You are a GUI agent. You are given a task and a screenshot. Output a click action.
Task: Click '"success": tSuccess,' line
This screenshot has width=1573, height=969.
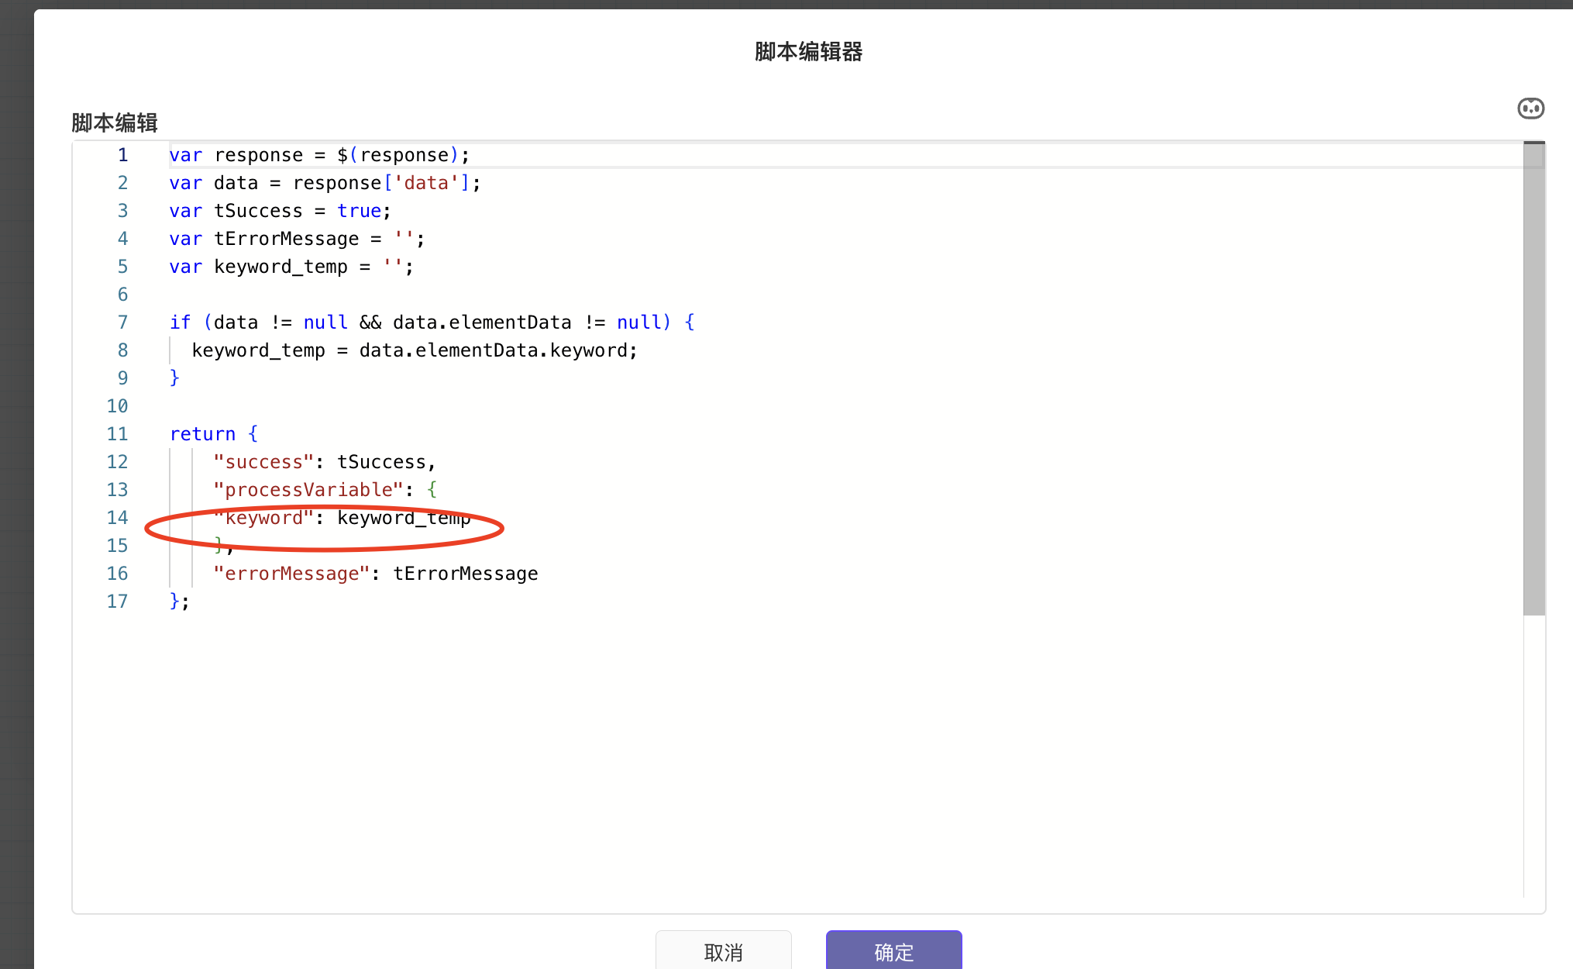(x=325, y=462)
